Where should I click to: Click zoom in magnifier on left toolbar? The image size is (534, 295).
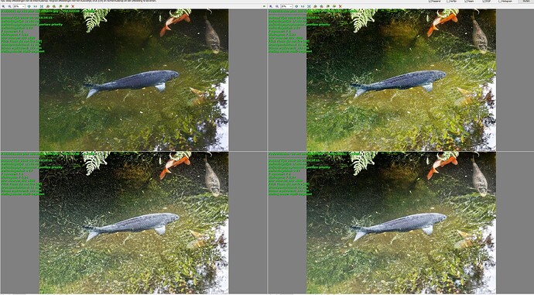coord(3,6)
